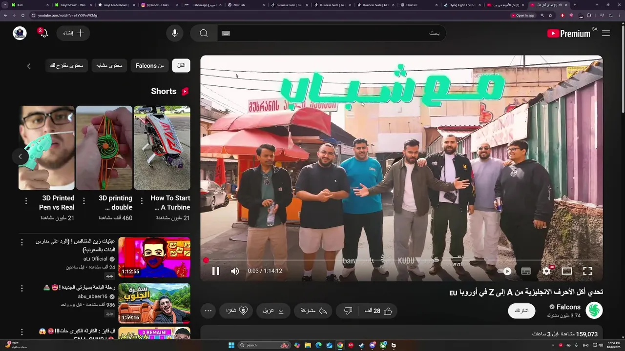This screenshot has width=625, height=351.
Task: Open notifications bell with 3 badge
Action: [x=43, y=33]
